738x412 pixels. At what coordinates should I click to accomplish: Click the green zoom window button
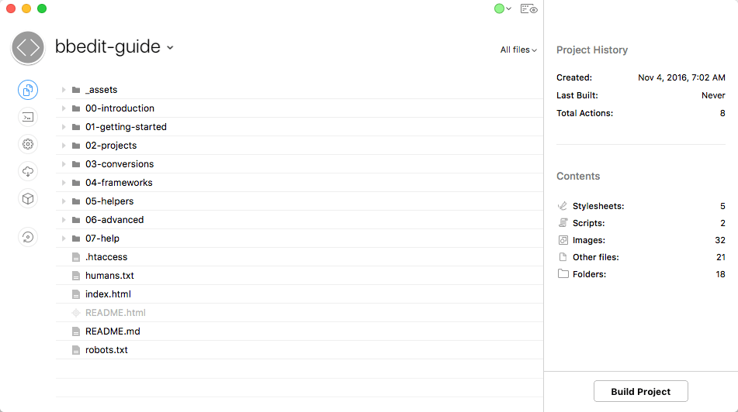tap(42, 9)
